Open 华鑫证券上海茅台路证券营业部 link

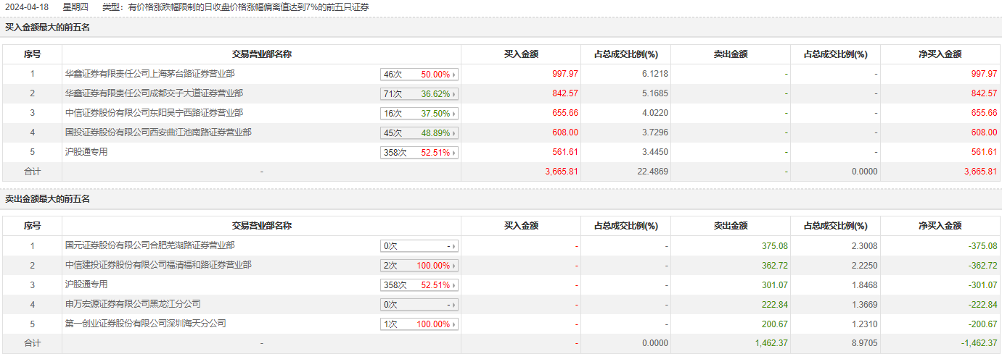(149, 74)
